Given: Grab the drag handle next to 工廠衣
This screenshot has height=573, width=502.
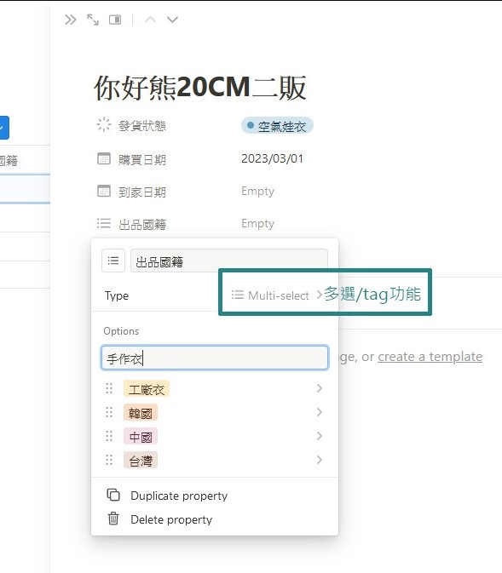Looking at the screenshot, I should click(x=109, y=388).
